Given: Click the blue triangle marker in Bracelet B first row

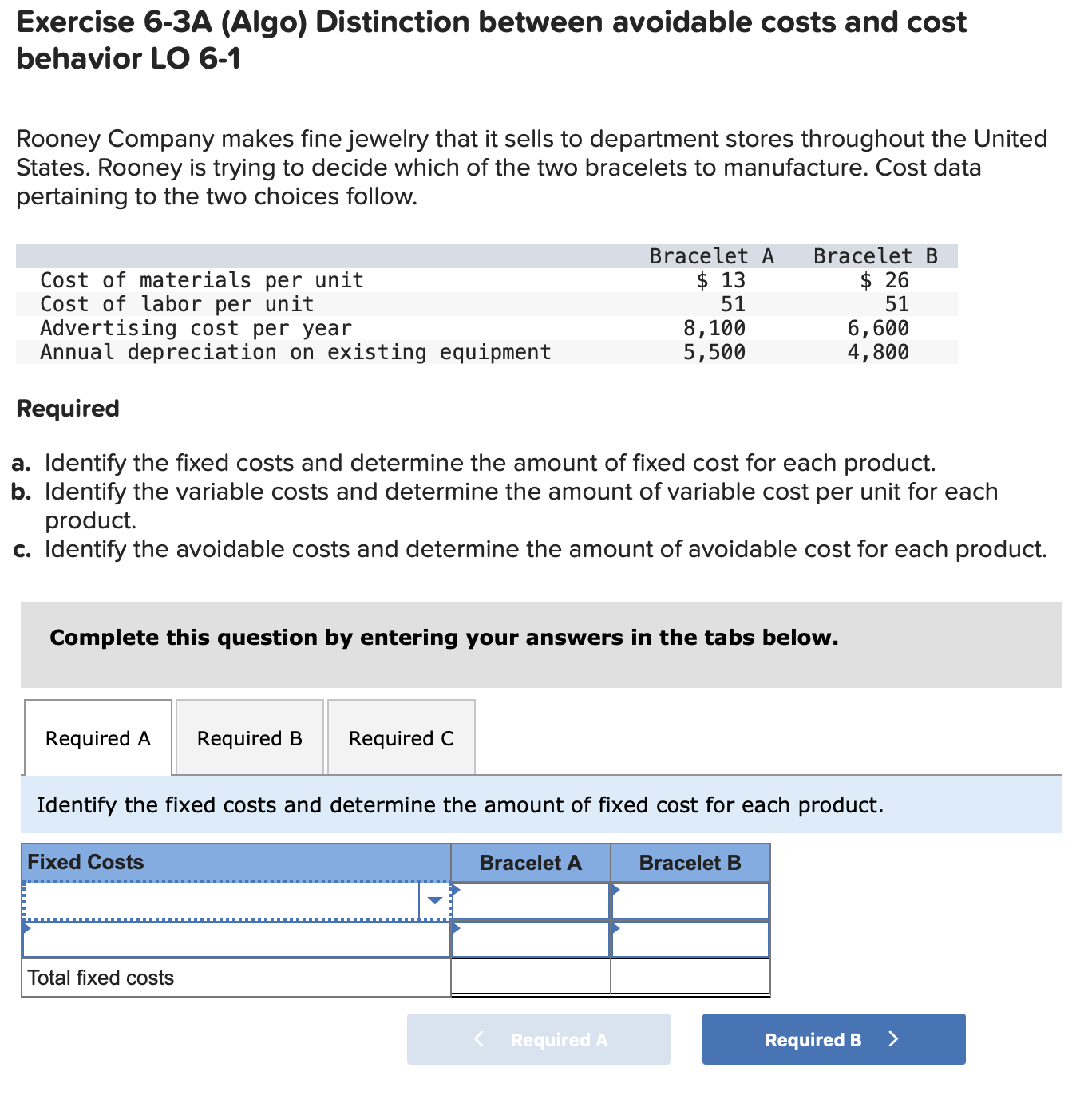Looking at the screenshot, I should 615,890.
